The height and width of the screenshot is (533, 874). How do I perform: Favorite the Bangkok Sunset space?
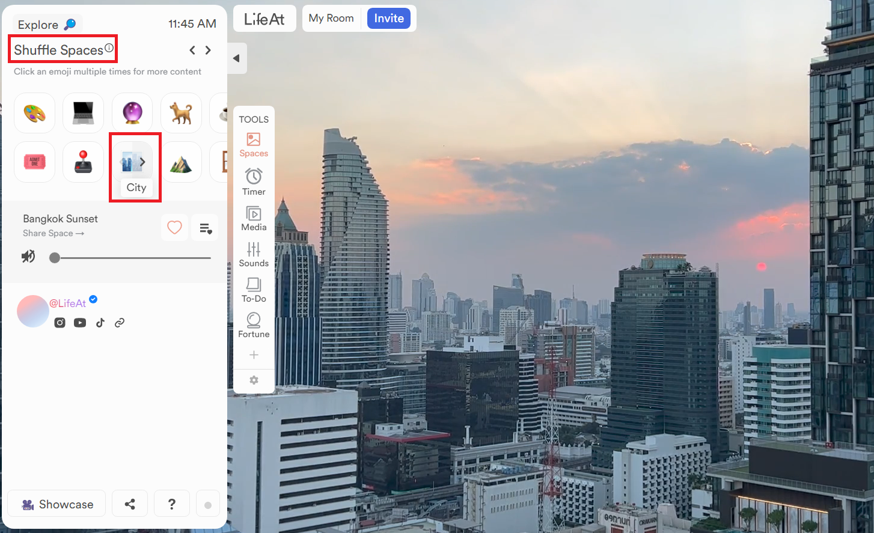pyautogui.click(x=174, y=227)
